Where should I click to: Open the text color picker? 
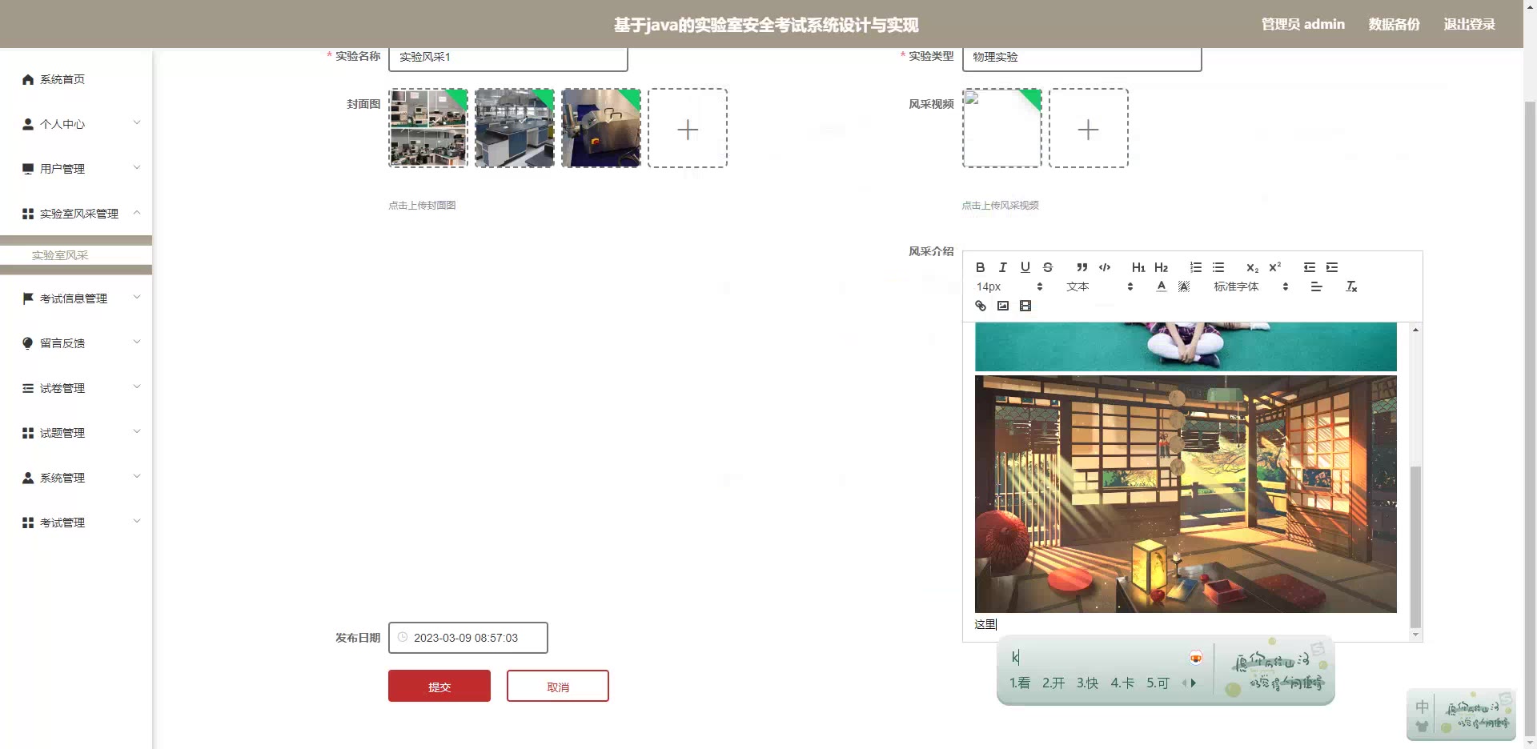[x=1162, y=286]
